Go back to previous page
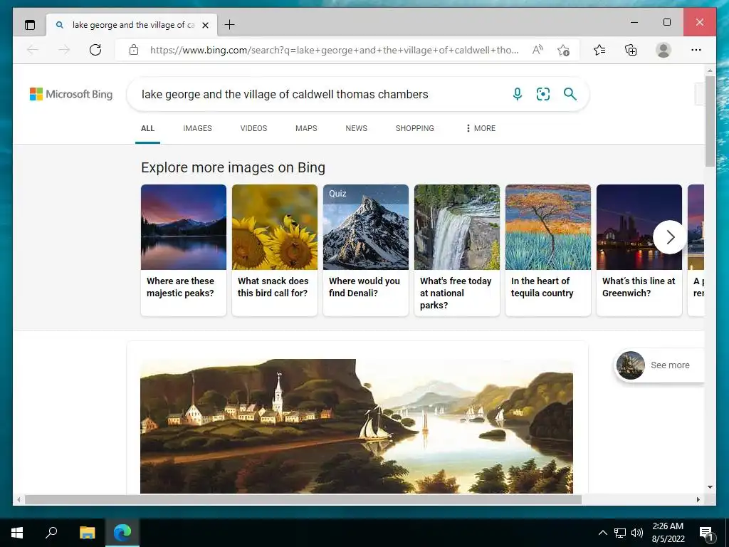 click(33, 50)
